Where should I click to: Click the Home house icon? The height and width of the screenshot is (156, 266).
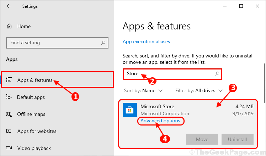coord(9,26)
